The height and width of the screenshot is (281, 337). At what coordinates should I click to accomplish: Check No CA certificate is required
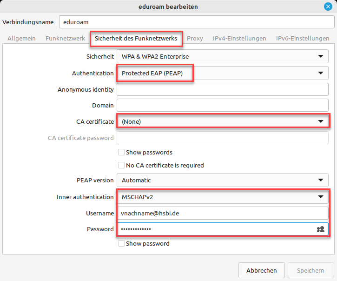click(121, 165)
